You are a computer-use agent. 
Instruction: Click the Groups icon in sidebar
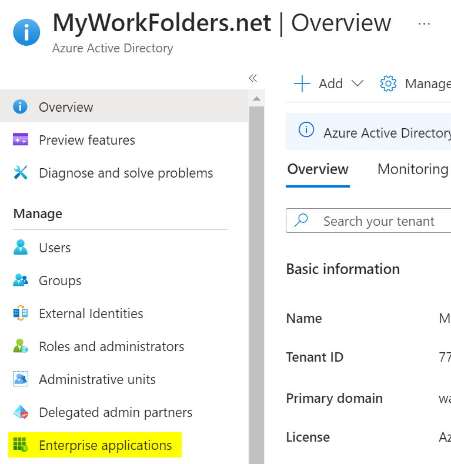tap(21, 281)
